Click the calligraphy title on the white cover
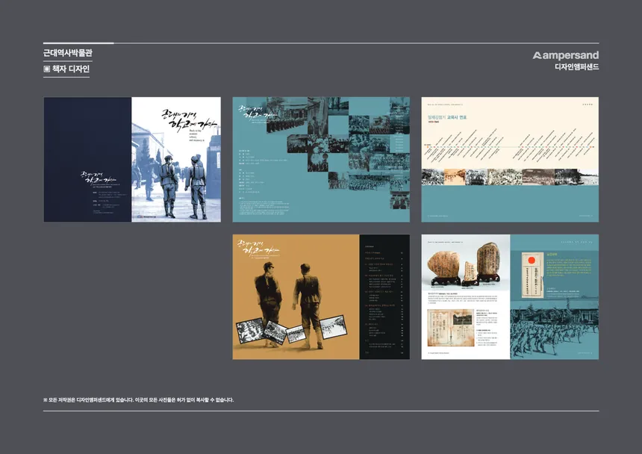Image resolution: width=642 pixels, height=454 pixels. point(189,119)
